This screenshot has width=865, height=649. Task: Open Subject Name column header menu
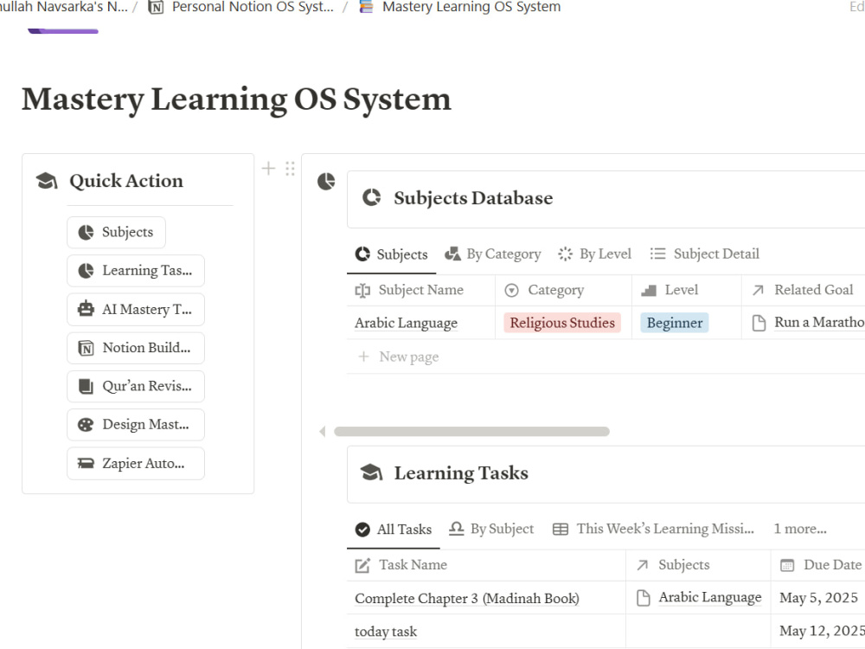point(421,290)
